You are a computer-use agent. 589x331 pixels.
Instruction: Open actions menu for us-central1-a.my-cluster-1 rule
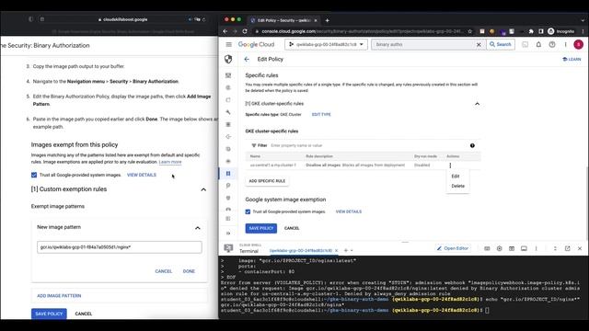(450, 165)
